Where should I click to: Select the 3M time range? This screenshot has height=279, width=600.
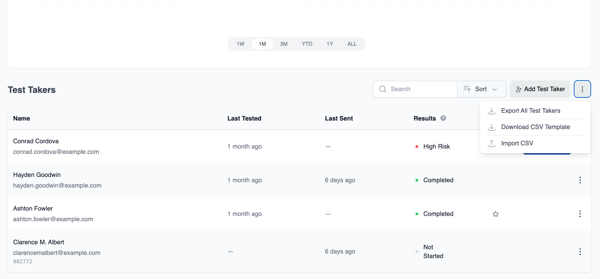click(284, 44)
